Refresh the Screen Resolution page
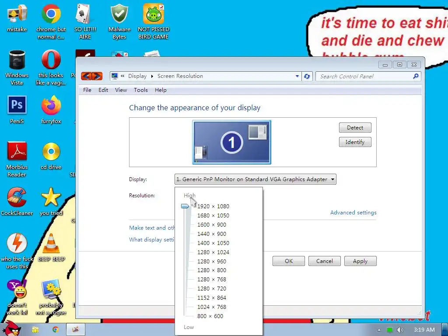Screen dimensions: 448x336 click(x=307, y=76)
